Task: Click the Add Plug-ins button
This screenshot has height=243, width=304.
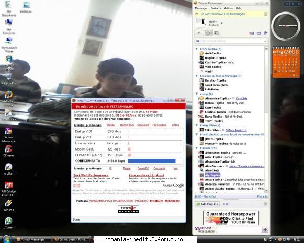Action: click(207, 204)
